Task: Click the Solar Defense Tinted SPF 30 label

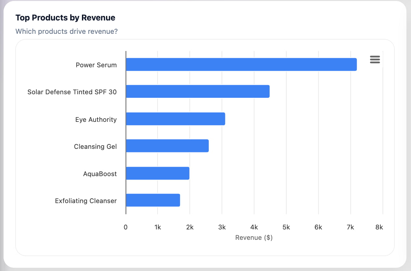Action: pos(72,92)
